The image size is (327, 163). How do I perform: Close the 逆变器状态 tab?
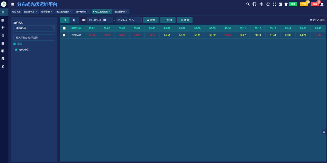click(x=36, y=12)
